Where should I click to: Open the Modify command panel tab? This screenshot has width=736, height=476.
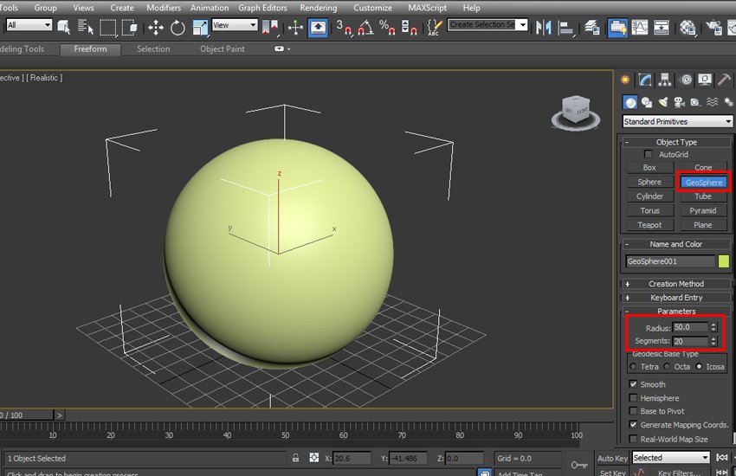(x=646, y=80)
